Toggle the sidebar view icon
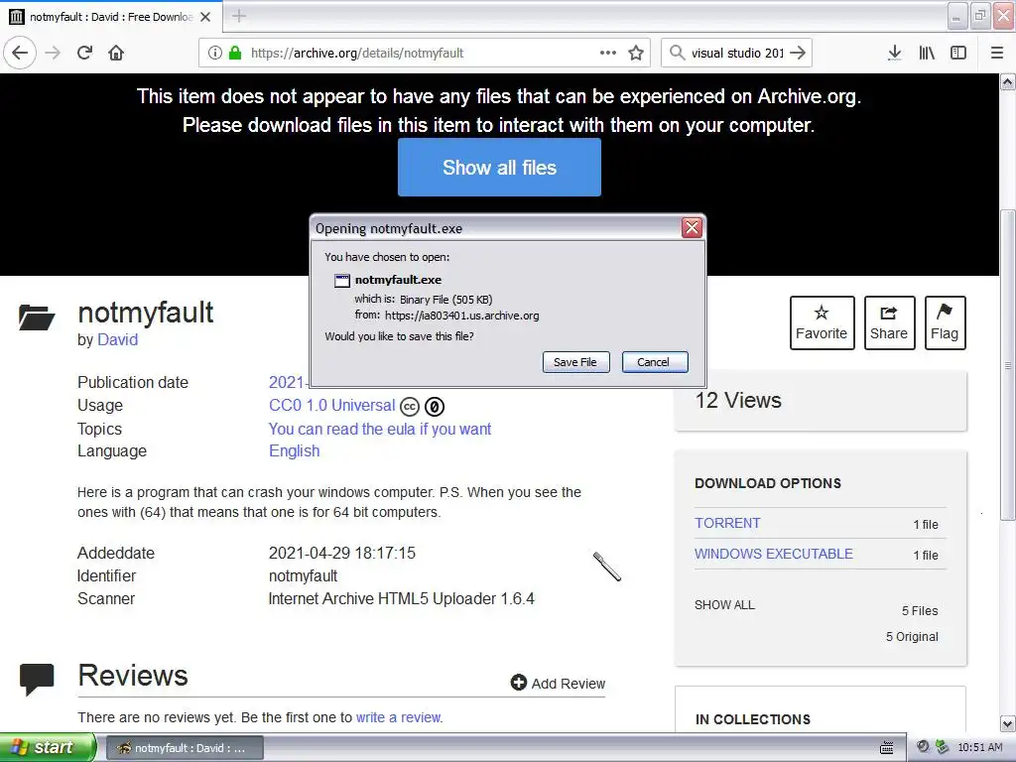This screenshot has width=1016, height=762. click(x=958, y=53)
